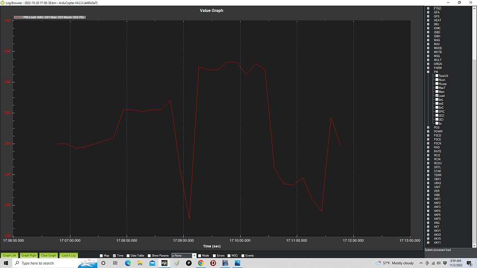The image size is (477, 268).
Task: Click the Log Browser title bar icon
Action: [3, 2]
